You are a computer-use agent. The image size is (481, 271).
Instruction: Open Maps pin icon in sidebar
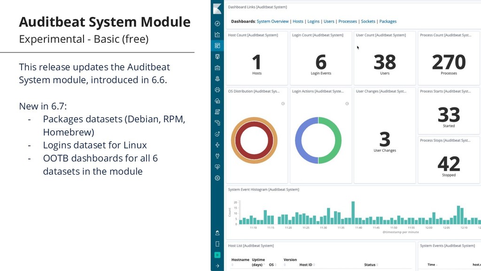(217, 79)
